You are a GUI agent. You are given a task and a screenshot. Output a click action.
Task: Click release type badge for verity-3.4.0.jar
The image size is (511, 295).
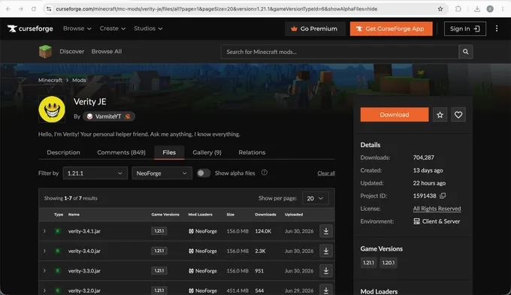(x=58, y=251)
